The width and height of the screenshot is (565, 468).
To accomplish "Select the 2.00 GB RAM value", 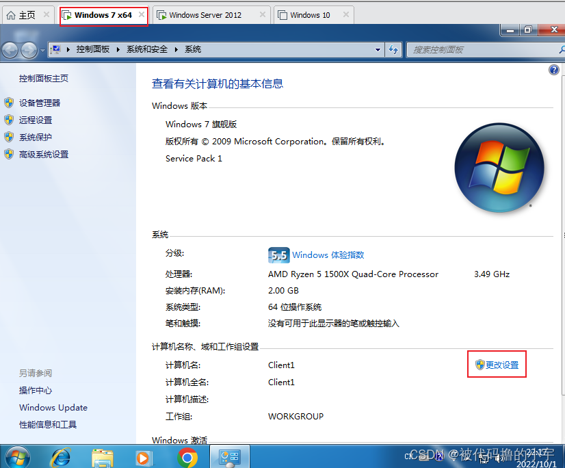I will 283,291.
